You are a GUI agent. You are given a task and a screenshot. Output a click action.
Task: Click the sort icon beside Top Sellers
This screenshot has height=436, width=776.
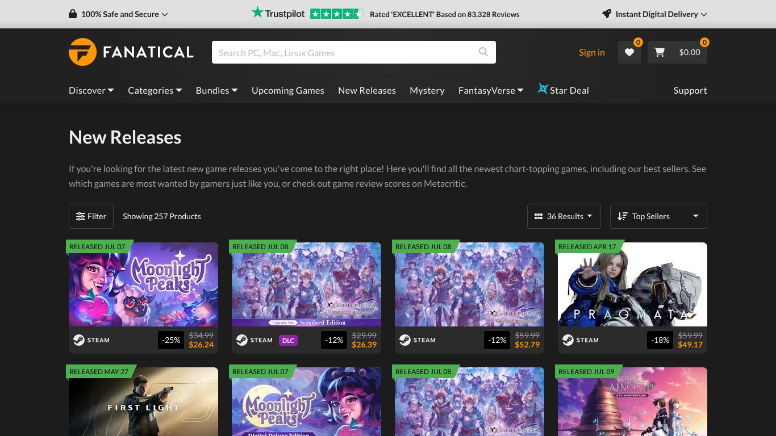coord(623,216)
